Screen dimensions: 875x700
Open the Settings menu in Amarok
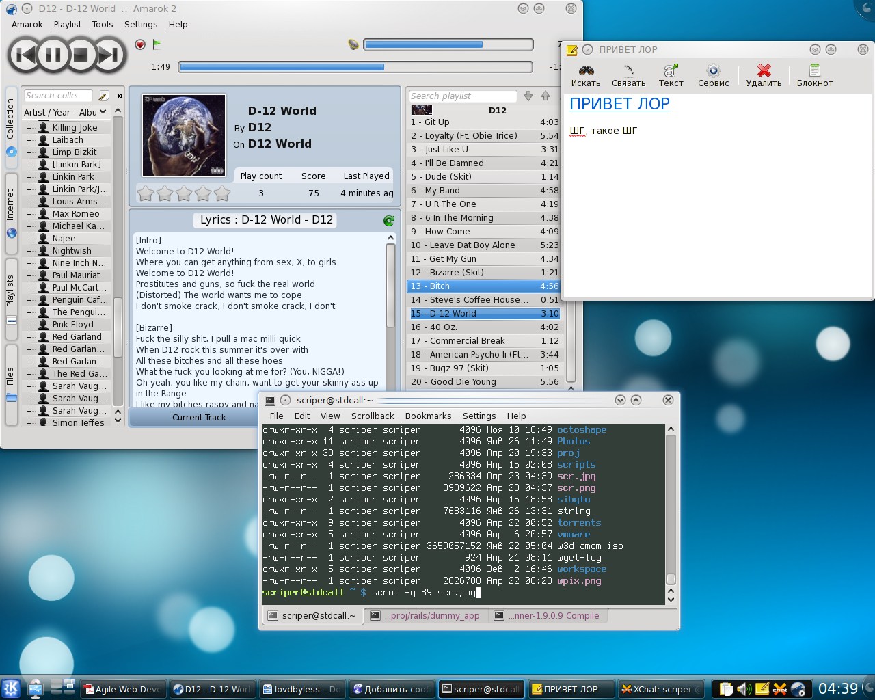(141, 25)
